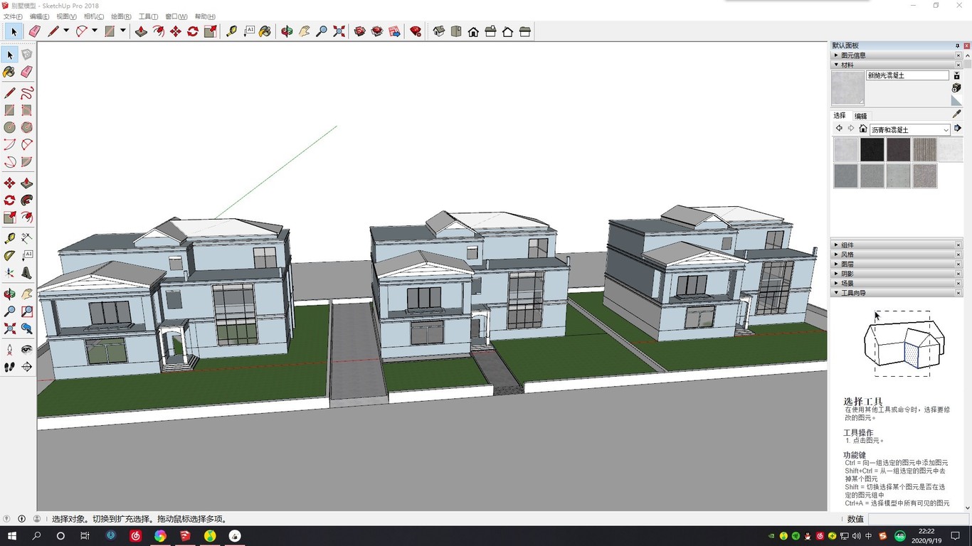Click the sign-in profile status bar icon
The width and height of the screenshot is (972, 546).
[x=37, y=519]
